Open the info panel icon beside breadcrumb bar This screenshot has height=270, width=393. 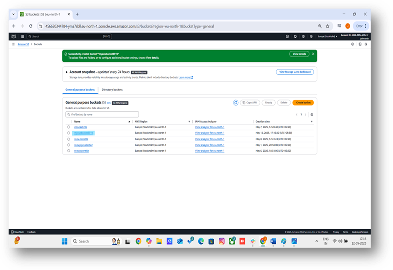353,44
